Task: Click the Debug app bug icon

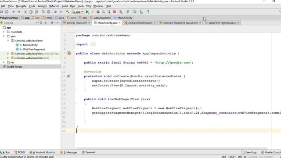Action: pos(98,12)
